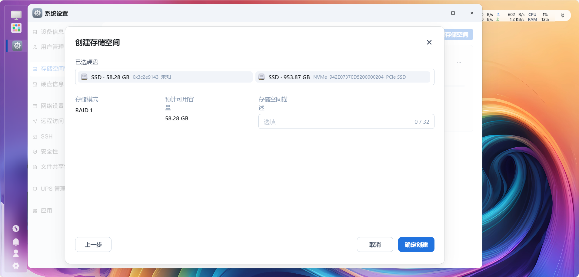
Task: Expand the system monitor widget chevron
Action: 562,15
